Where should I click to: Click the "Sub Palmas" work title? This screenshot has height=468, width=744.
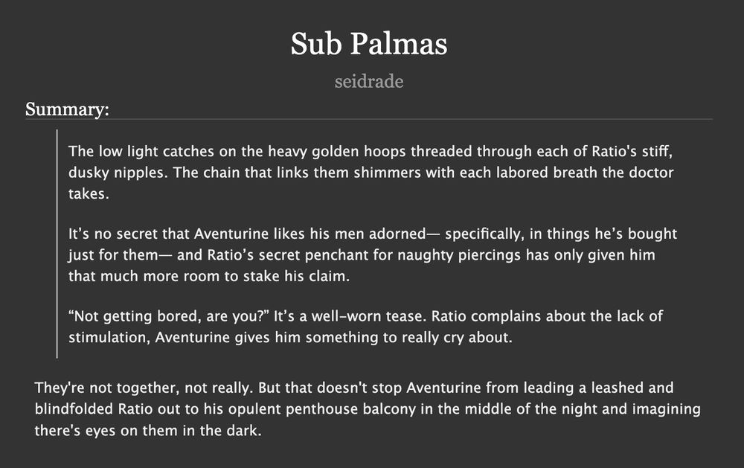coord(369,44)
